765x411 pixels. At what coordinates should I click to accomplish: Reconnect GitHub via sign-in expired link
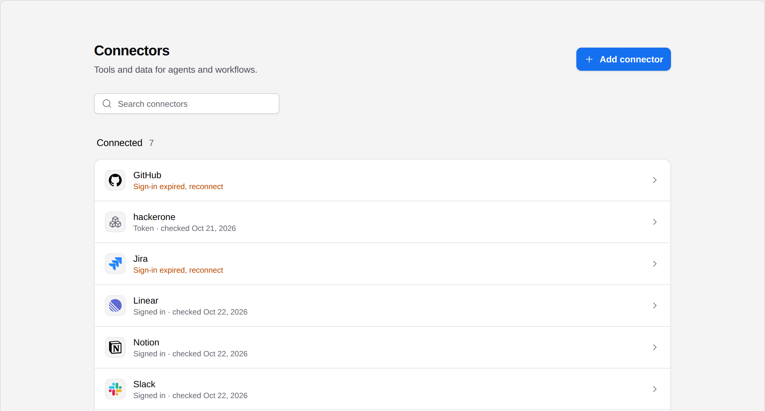point(178,187)
